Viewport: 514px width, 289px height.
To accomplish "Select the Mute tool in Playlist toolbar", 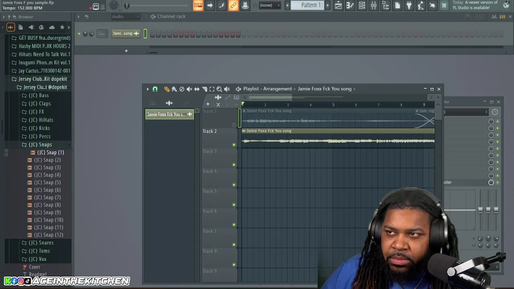I will click(189, 89).
